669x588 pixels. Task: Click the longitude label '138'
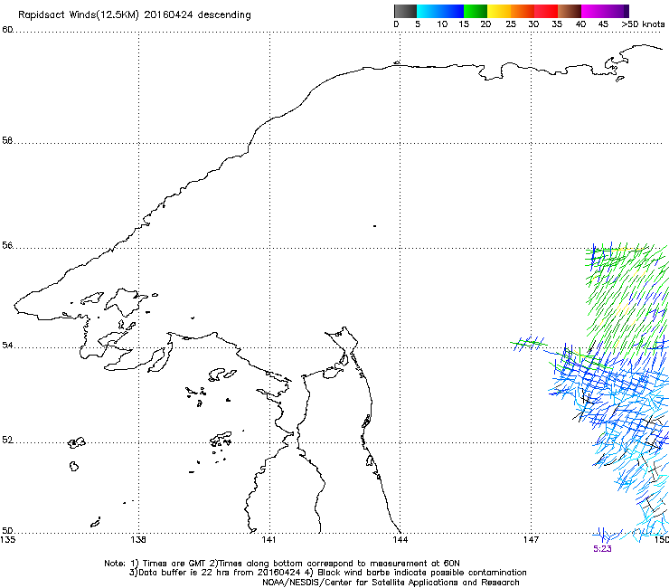[138, 540]
